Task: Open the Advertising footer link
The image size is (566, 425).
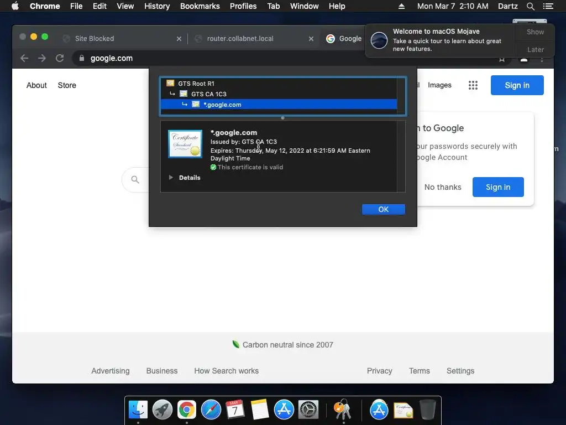Action: (x=110, y=371)
